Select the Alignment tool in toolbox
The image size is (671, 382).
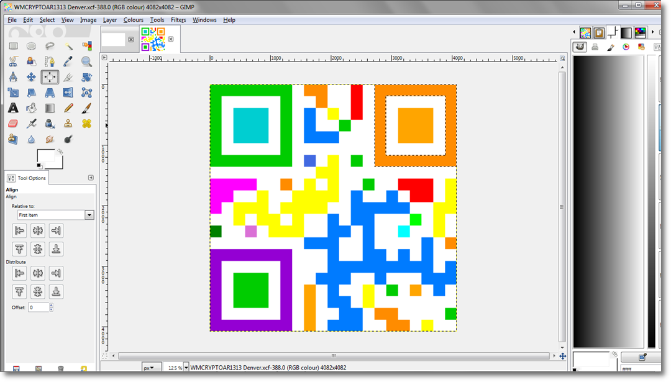(x=50, y=77)
